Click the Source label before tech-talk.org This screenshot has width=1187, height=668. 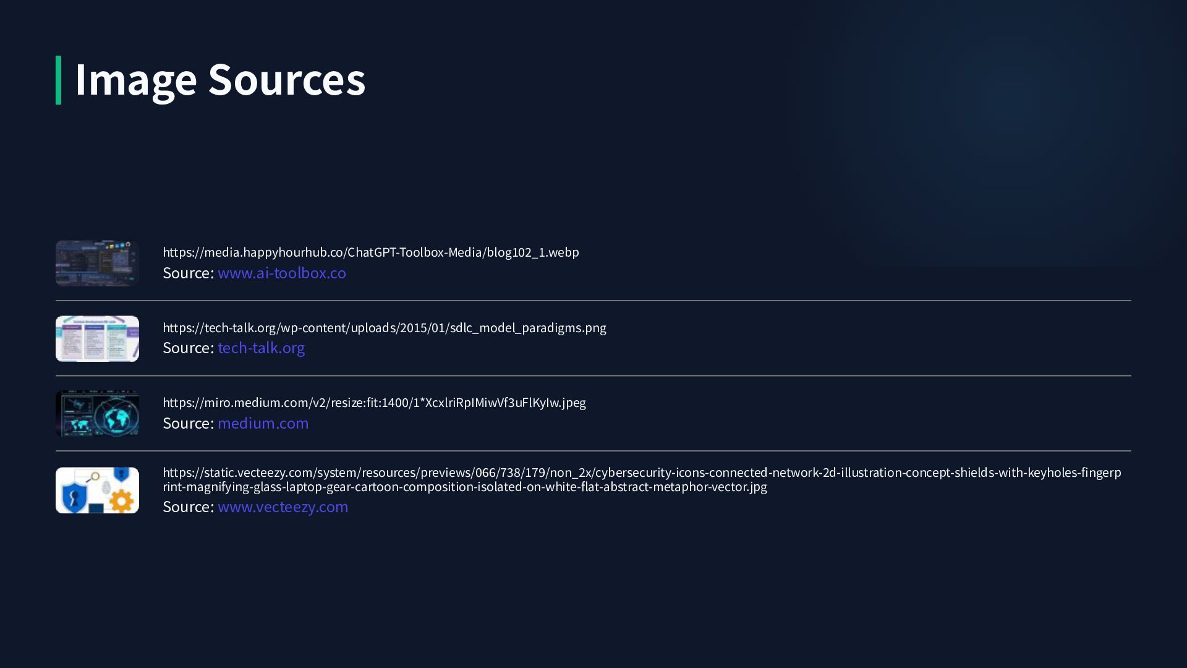(188, 348)
